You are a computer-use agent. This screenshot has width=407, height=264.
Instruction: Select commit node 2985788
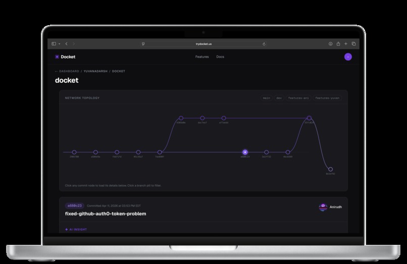pyautogui.click(x=74, y=152)
